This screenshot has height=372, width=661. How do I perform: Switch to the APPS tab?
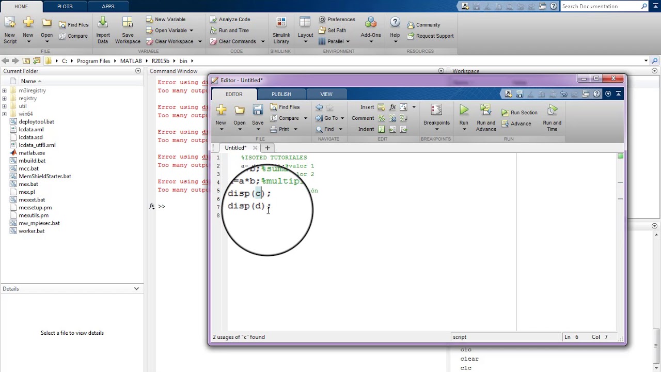point(108,6)
